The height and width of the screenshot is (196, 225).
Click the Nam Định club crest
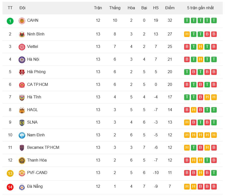(22, 135)
